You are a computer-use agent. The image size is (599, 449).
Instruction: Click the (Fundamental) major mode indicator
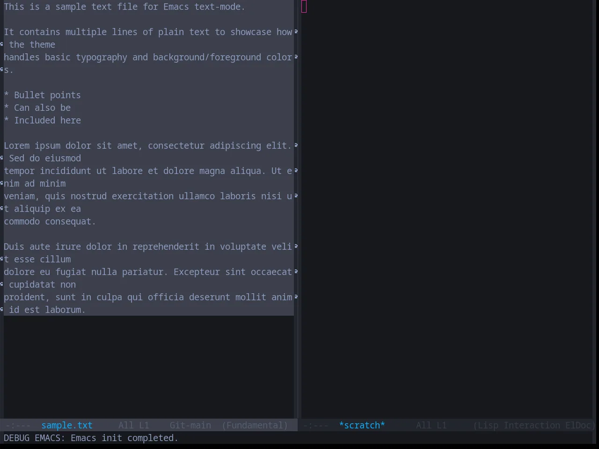coord(255,425)
